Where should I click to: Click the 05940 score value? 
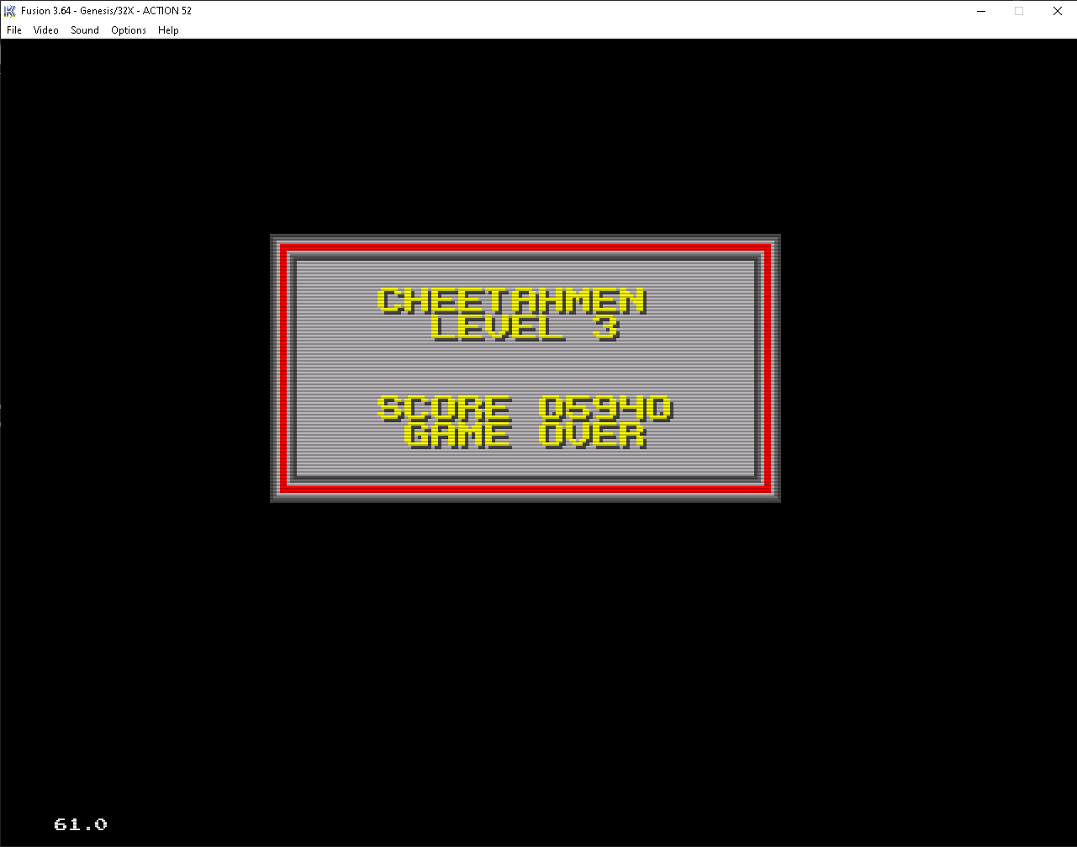605,408
